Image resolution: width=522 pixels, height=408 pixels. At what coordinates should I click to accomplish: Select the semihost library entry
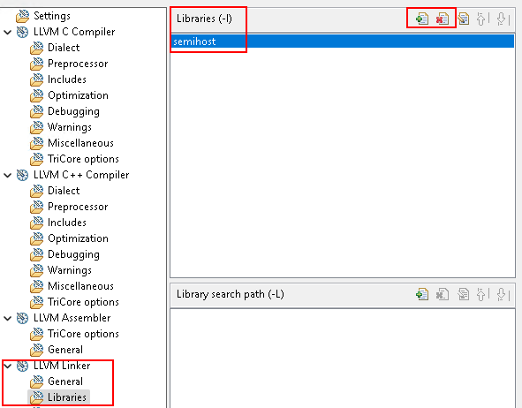coord(342,42)
